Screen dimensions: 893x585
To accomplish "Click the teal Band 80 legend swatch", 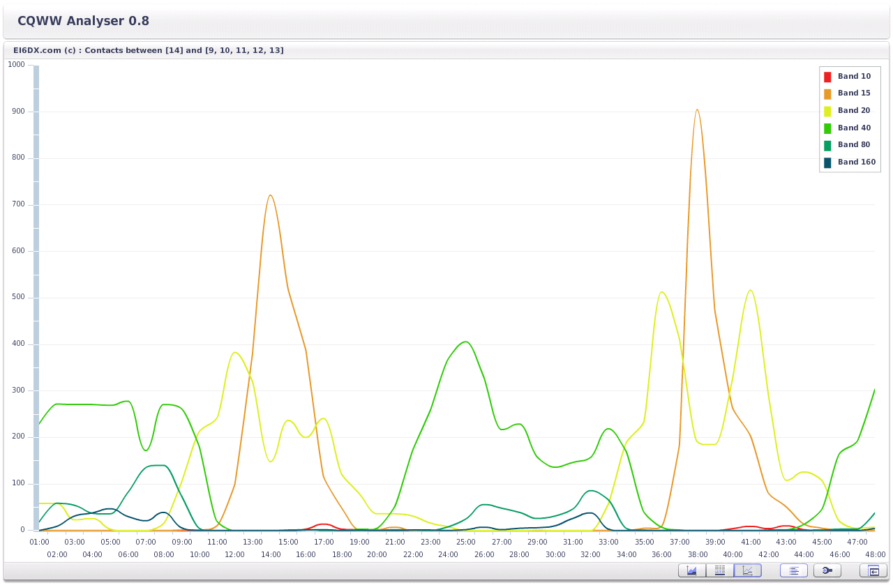I will coord(827,145).
